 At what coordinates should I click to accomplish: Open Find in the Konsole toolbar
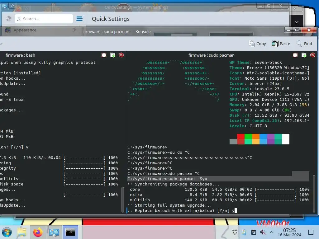pos(304,44)
